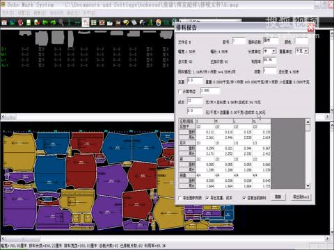The height and width of the screenshot is (250, 334).
Task: Click the red book icon in toolbar
Action: [21, 22]
